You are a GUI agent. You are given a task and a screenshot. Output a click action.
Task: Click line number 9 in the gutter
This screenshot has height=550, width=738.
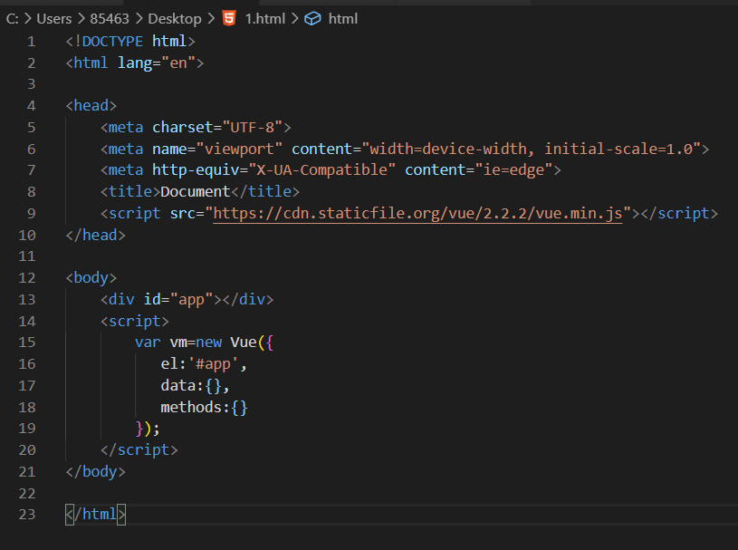click(31, 214)
